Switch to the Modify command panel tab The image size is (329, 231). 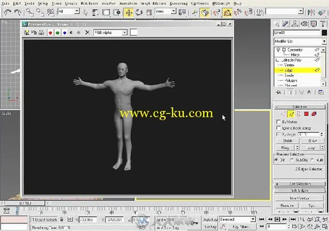[285, 24]
